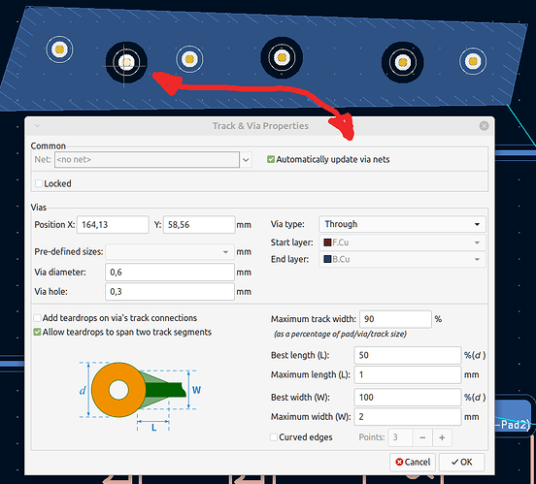Toggle Automatically update via nets checkbox
Screen dimensions: 536x484
coord(271,159)
